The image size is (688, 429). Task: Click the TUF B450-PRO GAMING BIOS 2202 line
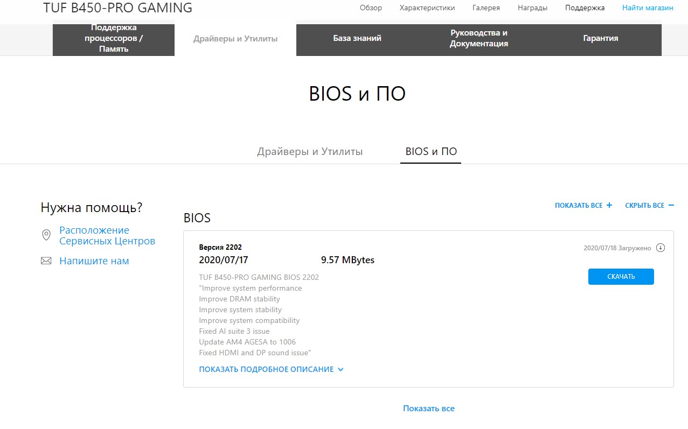[259, 277]
